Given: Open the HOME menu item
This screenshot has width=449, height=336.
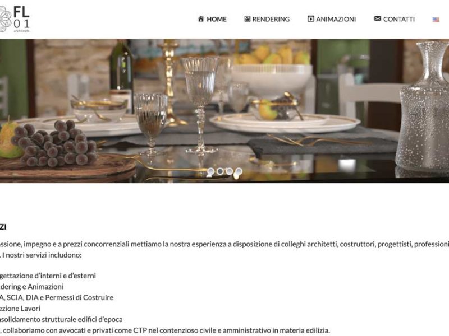Looking at the screenshot, I should [217, 19].
